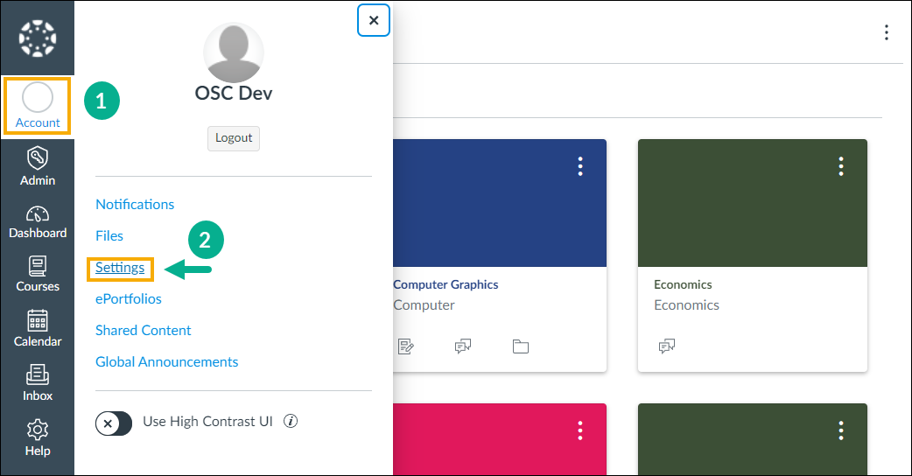Select Account in global navigation
This screenshot has width=912, height=476.
[x=38, y=106]
